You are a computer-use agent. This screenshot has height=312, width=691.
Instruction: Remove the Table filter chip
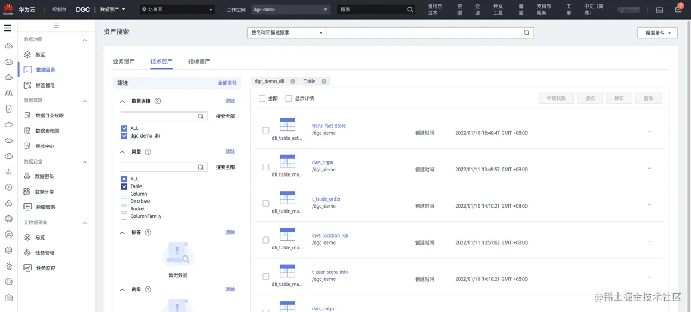point(324,82)
